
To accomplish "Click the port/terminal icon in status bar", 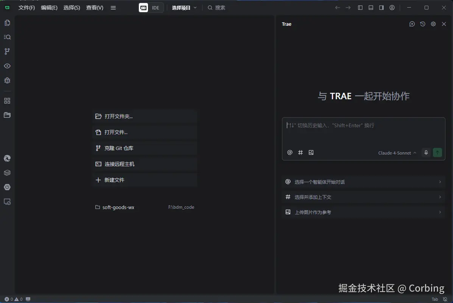I will [28, 299].
